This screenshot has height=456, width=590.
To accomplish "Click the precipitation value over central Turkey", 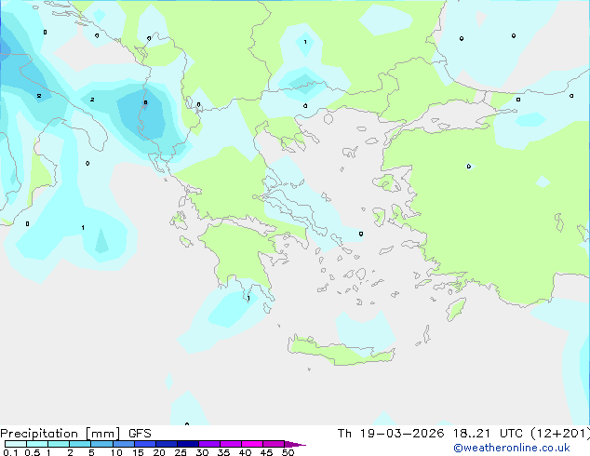I will [468, 166].
